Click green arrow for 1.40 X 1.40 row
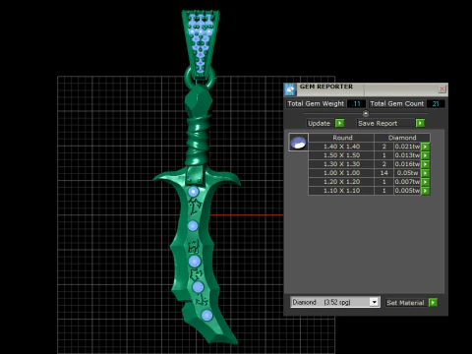The width and height of the screenshot is (472, 354). coord(425,147)
